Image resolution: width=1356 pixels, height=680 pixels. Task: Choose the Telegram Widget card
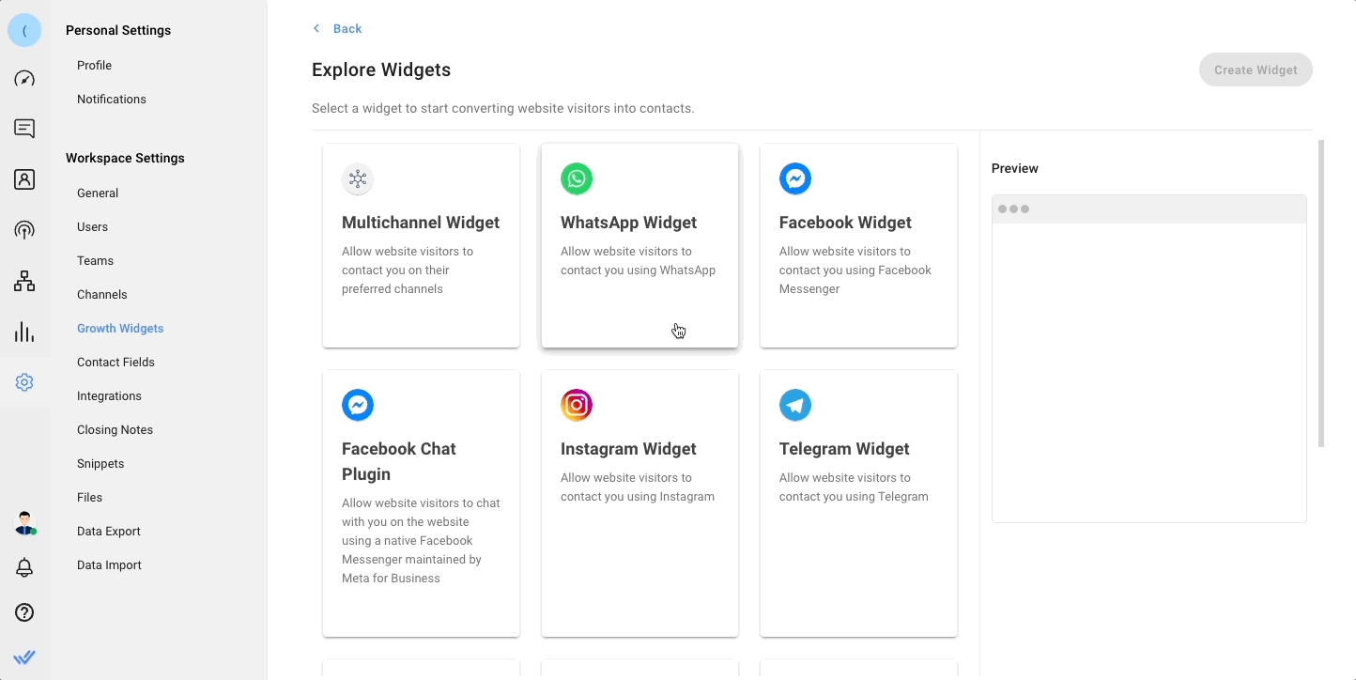[x=858, y=502]
